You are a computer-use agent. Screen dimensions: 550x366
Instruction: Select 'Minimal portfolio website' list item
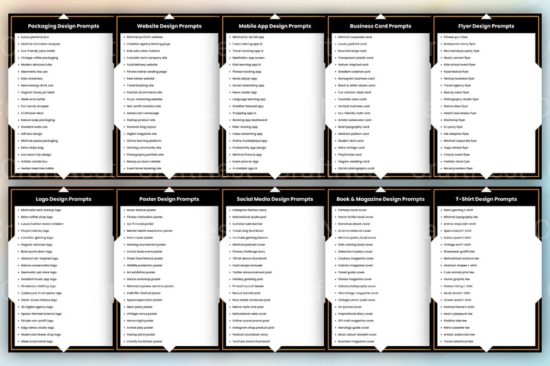(144, 37)
